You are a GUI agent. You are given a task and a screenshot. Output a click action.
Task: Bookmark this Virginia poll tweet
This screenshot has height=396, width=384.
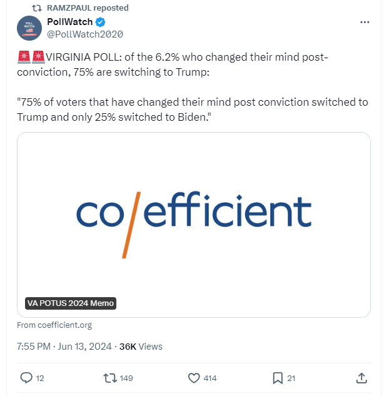[x=278, y=378]
